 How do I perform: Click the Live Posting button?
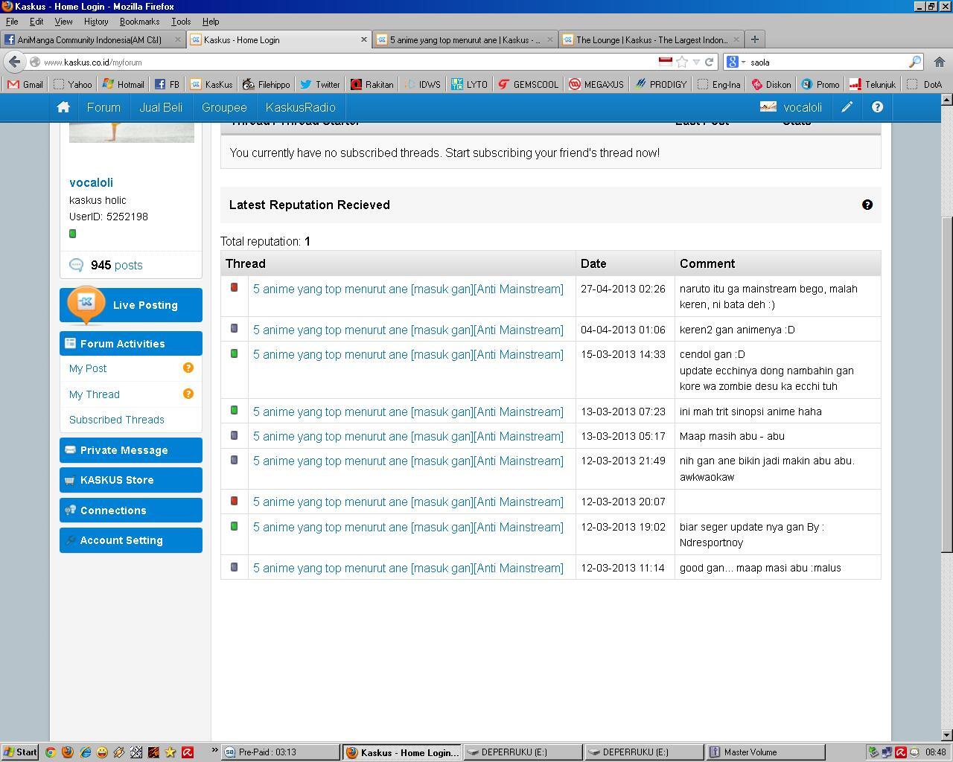pyautogui.click(x=131, y=305)
